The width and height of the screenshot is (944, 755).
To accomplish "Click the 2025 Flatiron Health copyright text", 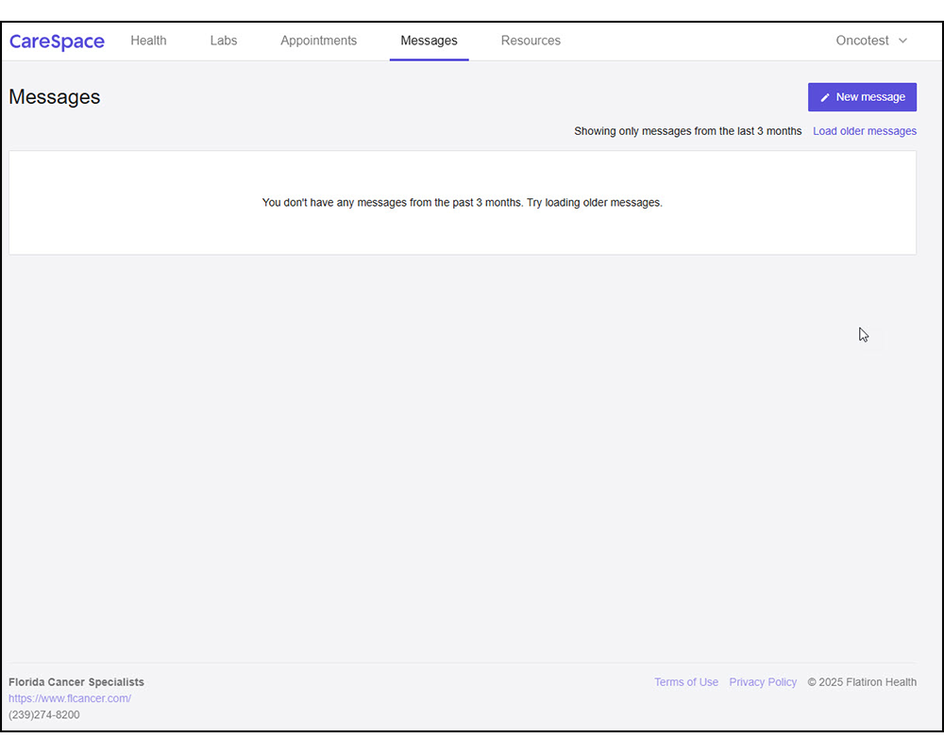I will click(862, 681).
